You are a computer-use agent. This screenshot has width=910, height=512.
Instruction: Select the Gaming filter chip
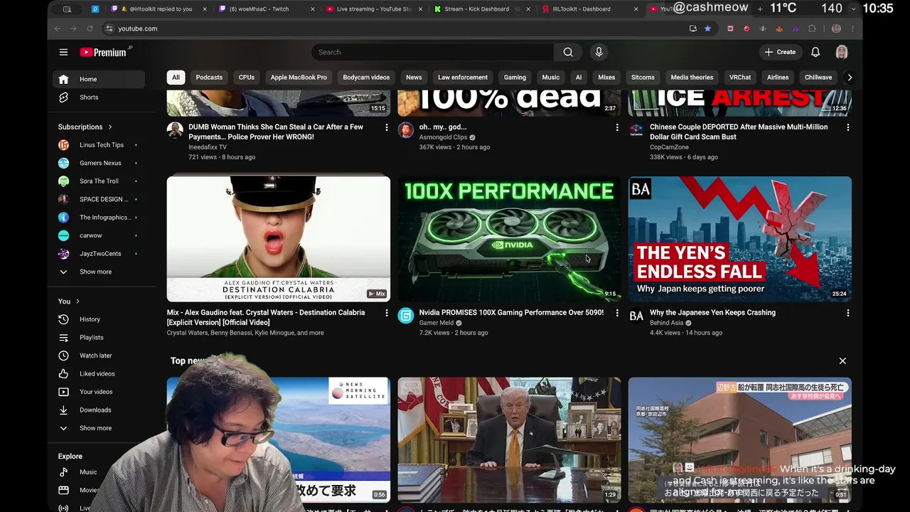point(515,78)
